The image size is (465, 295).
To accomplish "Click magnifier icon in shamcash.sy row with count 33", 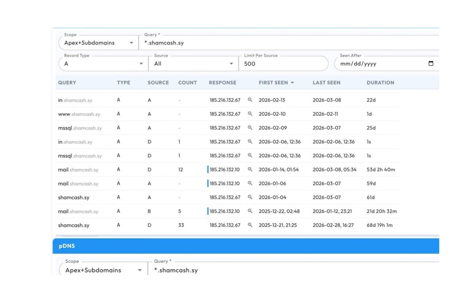I will click(250, 226).
